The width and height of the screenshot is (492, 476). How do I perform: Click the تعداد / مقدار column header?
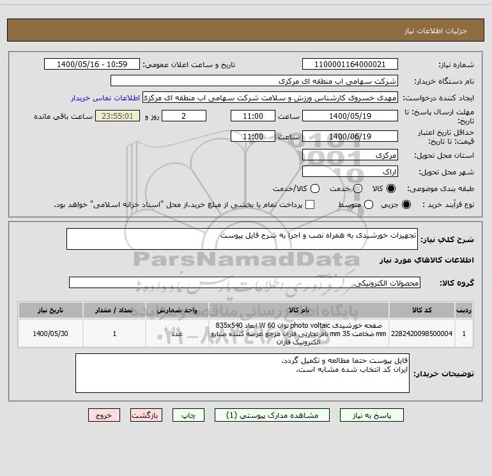coord(114,310)
